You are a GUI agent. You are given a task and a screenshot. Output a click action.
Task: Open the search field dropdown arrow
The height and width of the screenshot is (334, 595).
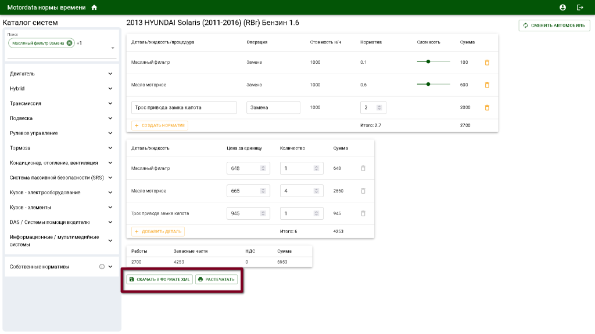pos(113,48)
